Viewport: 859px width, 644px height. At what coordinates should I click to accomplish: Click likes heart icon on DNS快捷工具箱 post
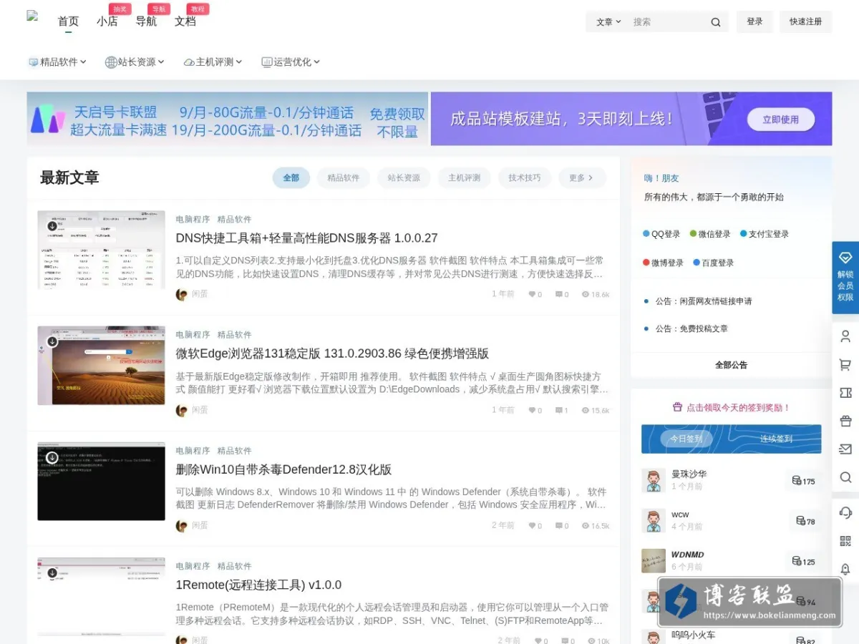coord(532,294)
